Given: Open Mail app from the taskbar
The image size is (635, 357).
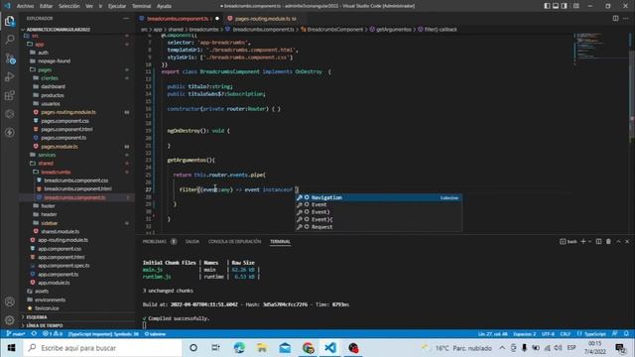Looking at the screenshot, I should click(285, 348).
